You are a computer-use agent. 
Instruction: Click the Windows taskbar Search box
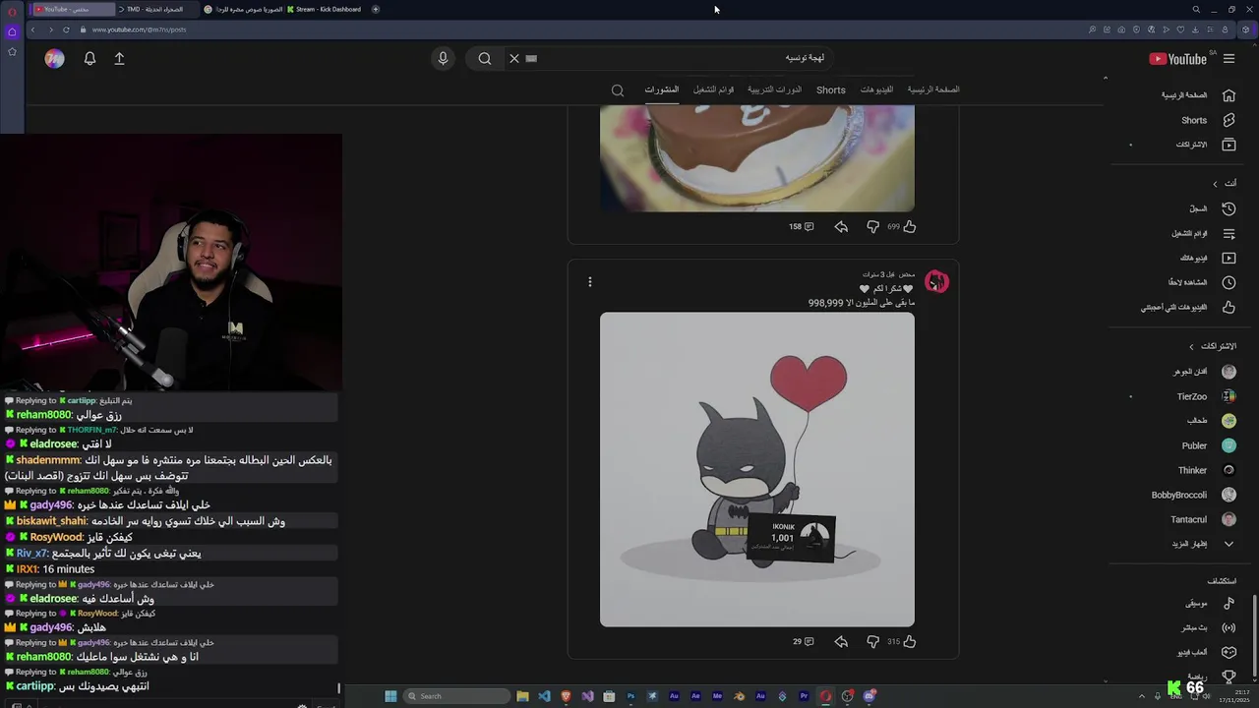[x=455, y=696]
